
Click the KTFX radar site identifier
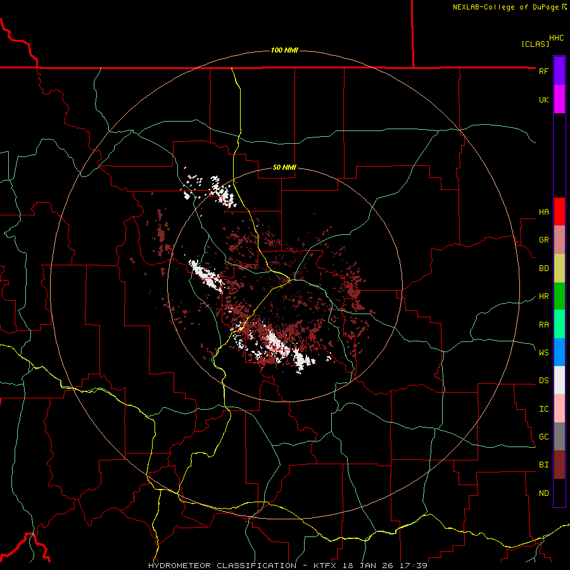(324, 566)
